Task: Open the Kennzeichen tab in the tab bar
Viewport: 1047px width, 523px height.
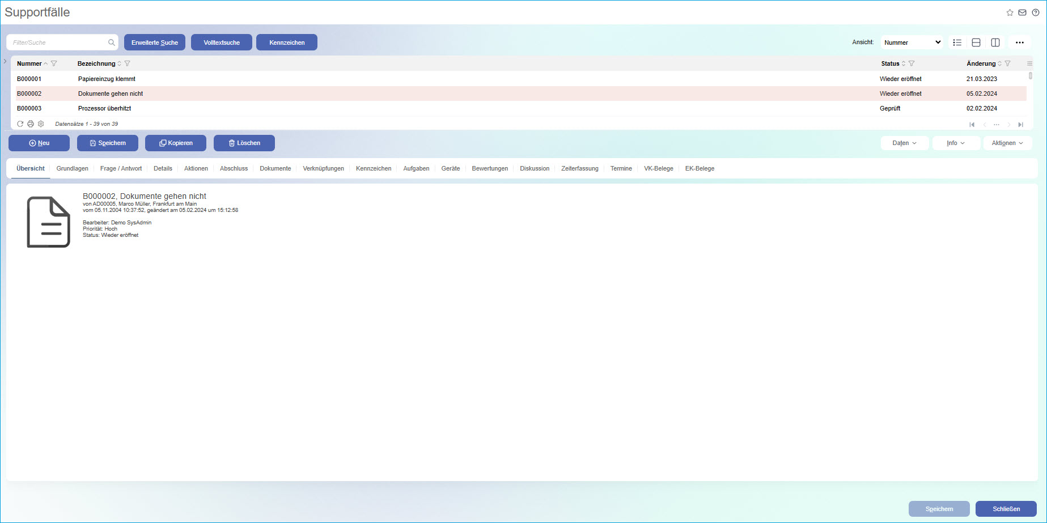Action: click(x=374, y=169)
